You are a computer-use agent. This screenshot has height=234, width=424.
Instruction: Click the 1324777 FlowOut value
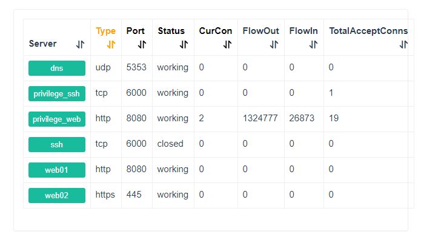260,118
